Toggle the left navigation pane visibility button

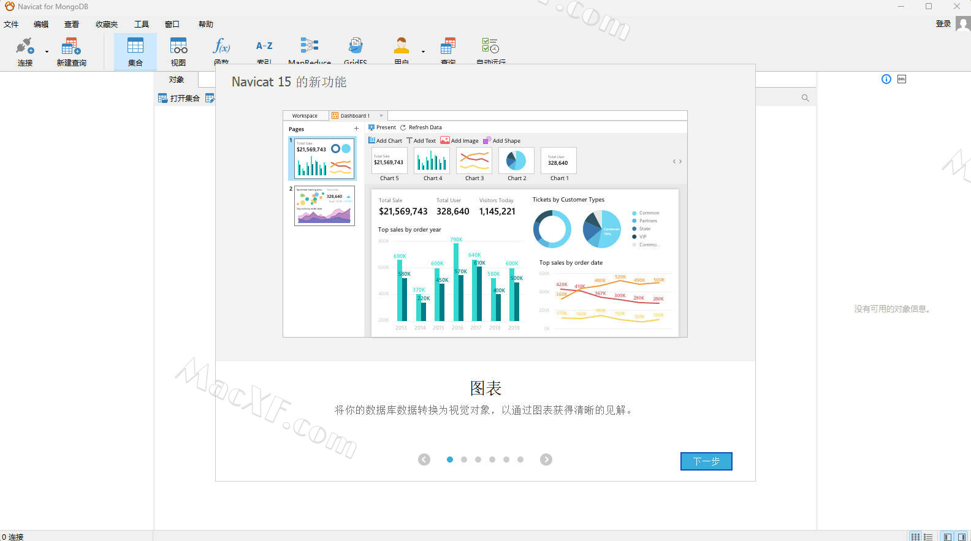point(947,537)
